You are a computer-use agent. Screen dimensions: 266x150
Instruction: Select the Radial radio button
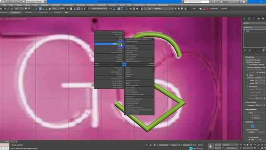tap(248, 75)
